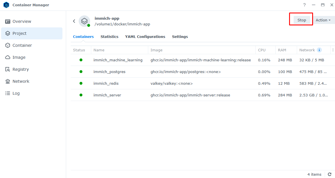Open the Project section in the sidebar

pyautogui.click(x=19, y=33)
